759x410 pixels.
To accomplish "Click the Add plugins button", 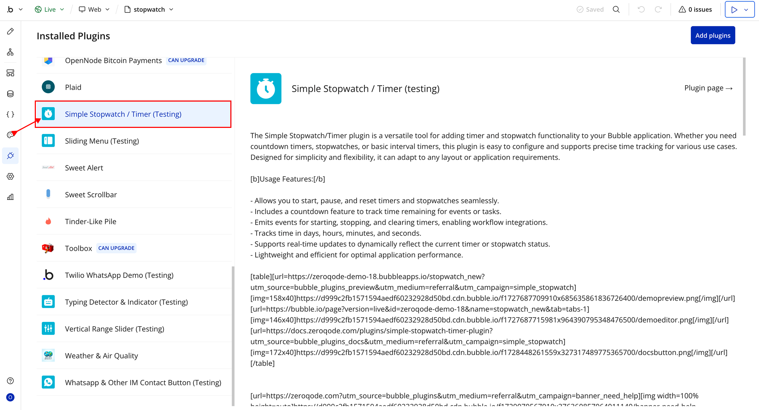I will coord(712,35).
